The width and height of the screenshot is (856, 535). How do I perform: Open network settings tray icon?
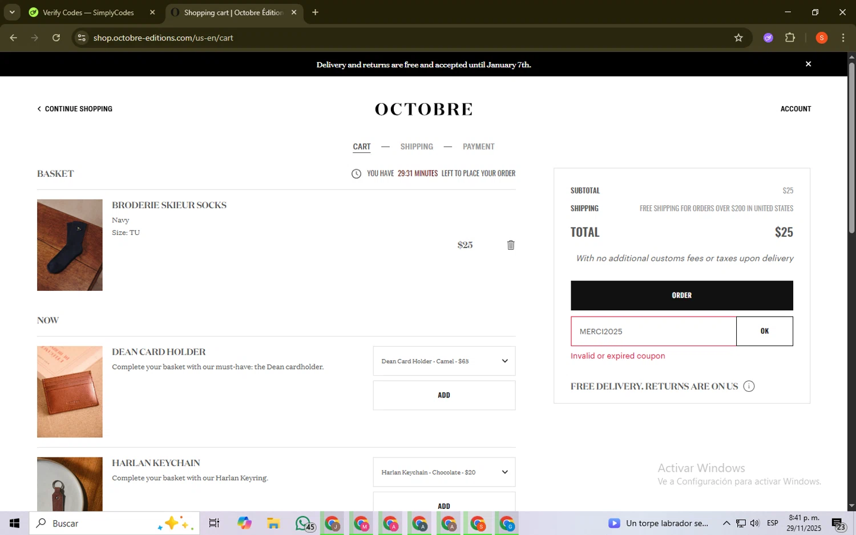click(740, 523)
